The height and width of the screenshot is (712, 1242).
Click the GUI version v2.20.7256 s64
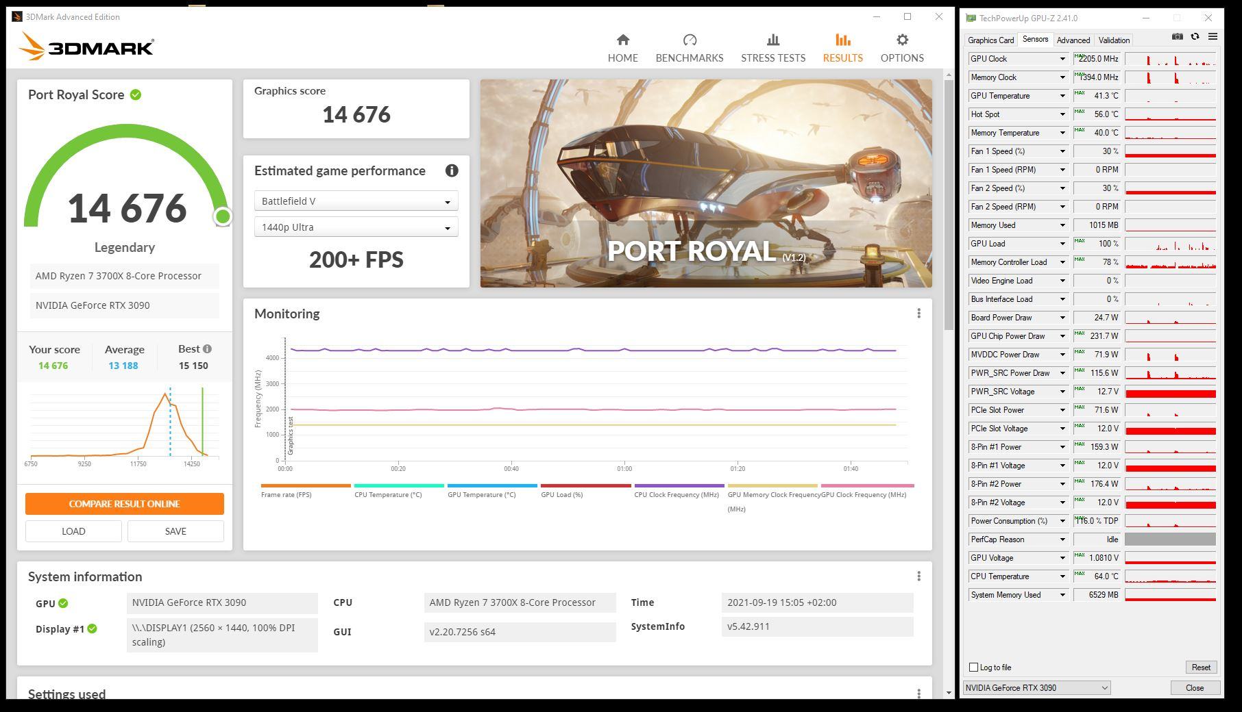pos(520,632)
